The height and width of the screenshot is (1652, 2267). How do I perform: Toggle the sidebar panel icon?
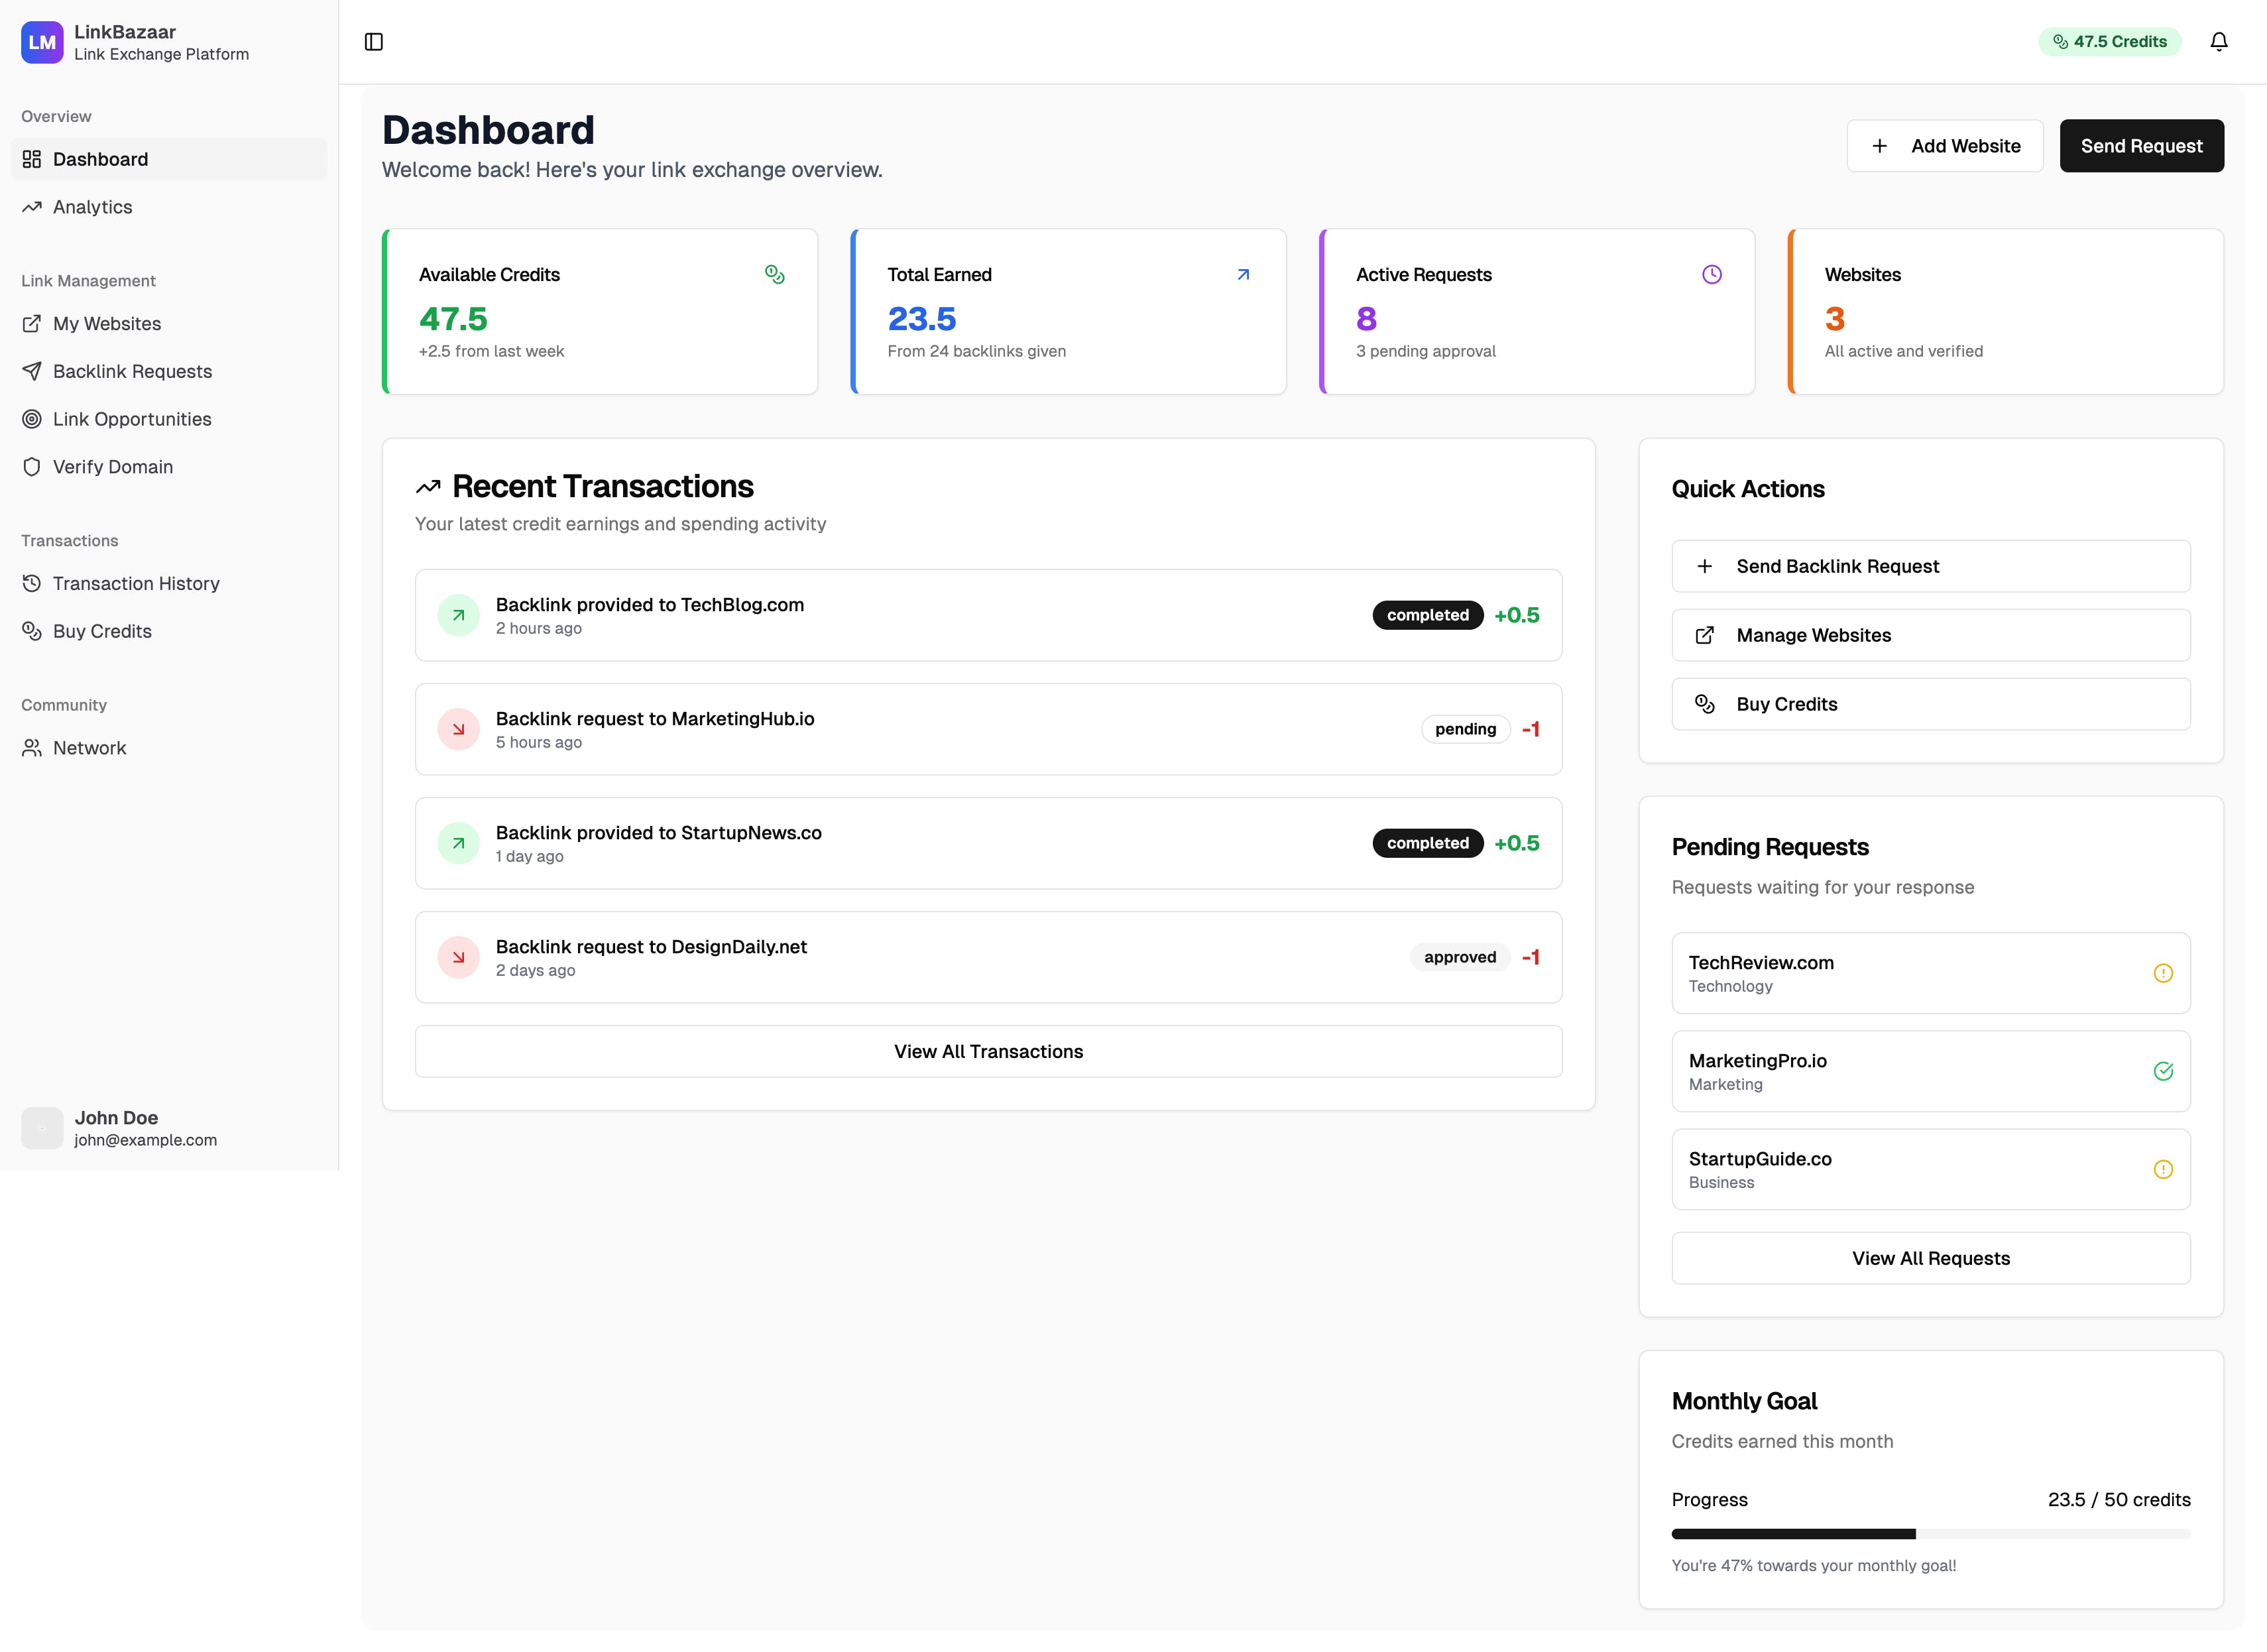(374, 42)
